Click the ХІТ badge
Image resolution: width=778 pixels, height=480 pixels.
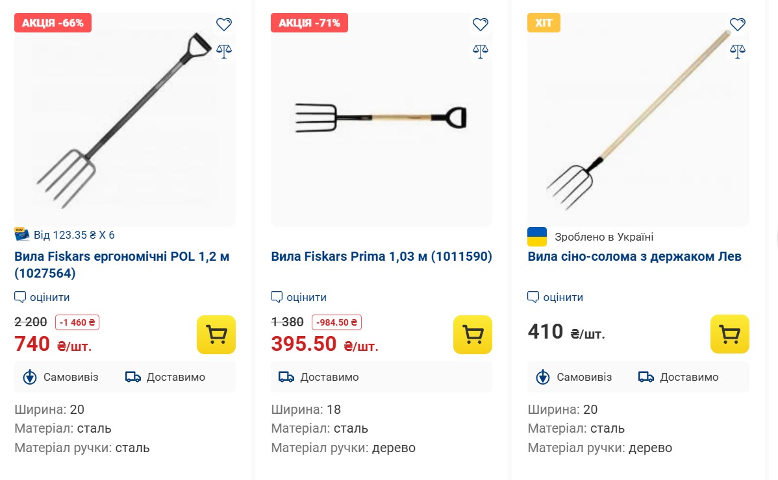click(x=544, y=23)
